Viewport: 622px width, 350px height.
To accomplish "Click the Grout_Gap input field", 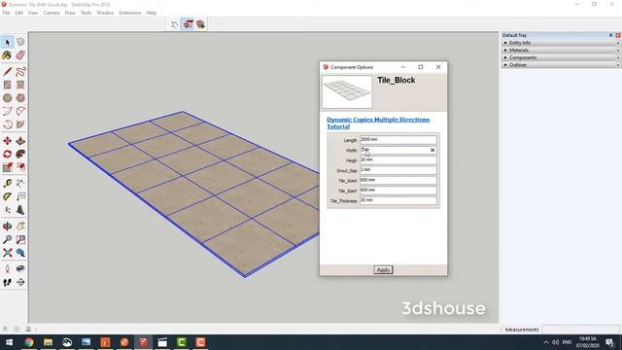I will (x=398, y=170).
